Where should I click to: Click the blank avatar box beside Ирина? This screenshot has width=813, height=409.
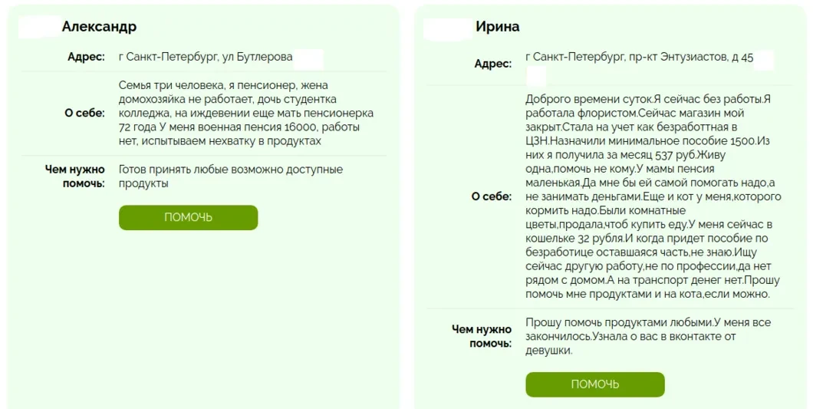[x=447, y=27]
